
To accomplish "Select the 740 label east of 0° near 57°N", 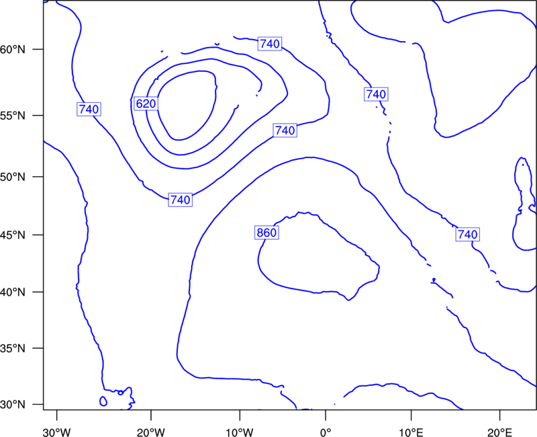I will 376,94.
